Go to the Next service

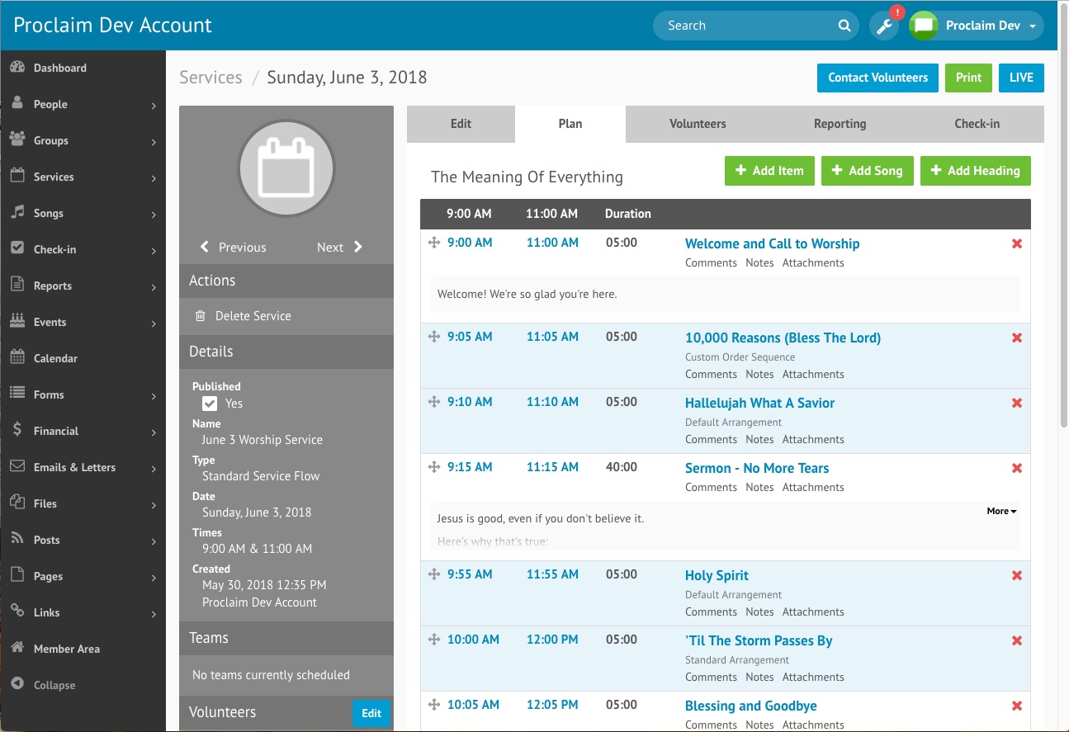(339, 247)
